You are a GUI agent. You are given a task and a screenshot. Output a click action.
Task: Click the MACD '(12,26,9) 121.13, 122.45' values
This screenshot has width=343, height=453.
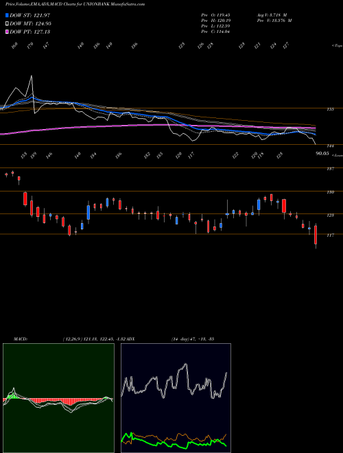(x=88, y=339)
